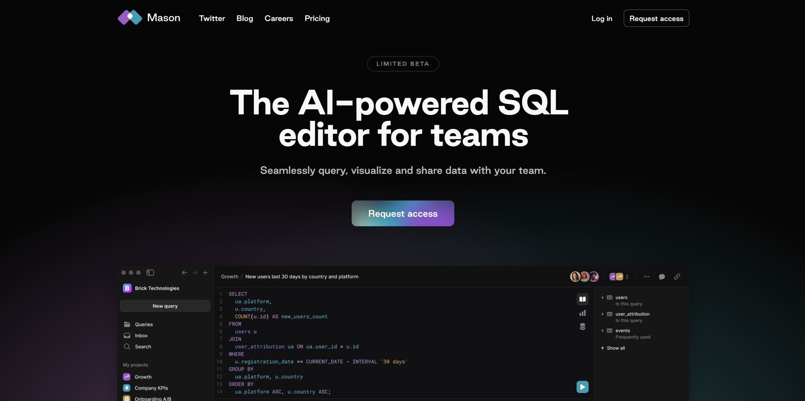Image resolution: width=805 pixels, height=401 pixels.
Task: Open the three-dots more menu
Action: pyautogui.click(x=647, y=277)
